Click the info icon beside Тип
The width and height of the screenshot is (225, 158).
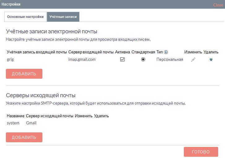click(166, 52)
